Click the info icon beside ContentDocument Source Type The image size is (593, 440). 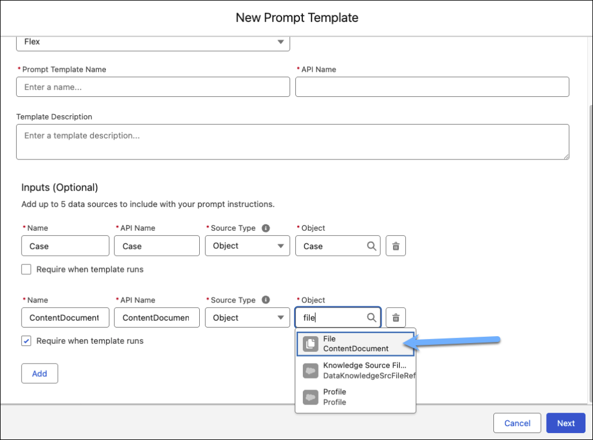[x=266, y=300]
